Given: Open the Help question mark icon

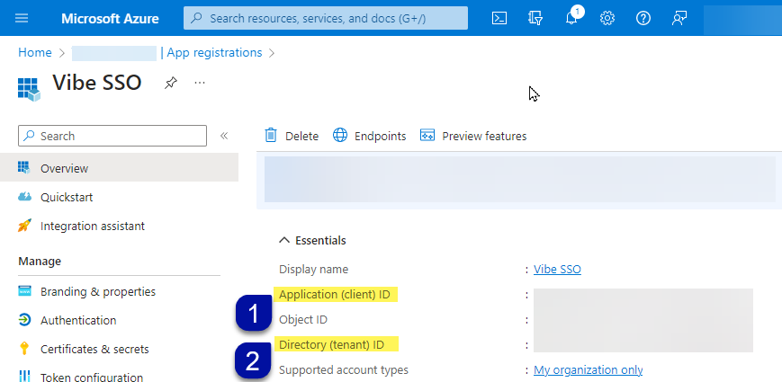Looking at the screenshot, I should point(643,19).
